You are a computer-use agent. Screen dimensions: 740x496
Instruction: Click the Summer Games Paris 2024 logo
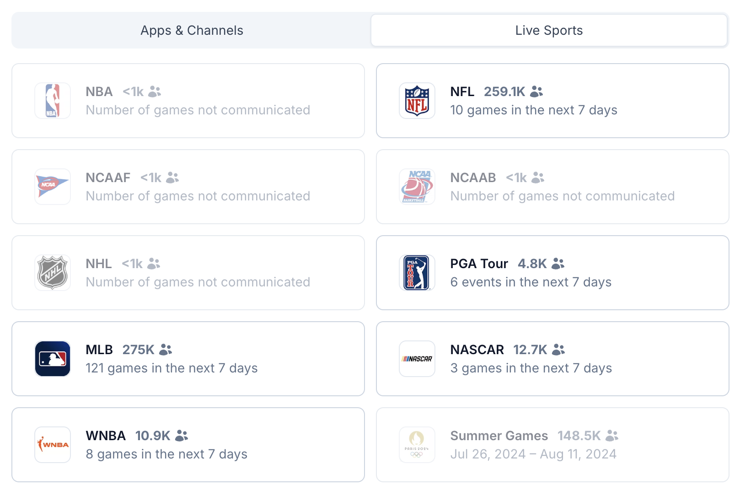[x=417, y=445]
